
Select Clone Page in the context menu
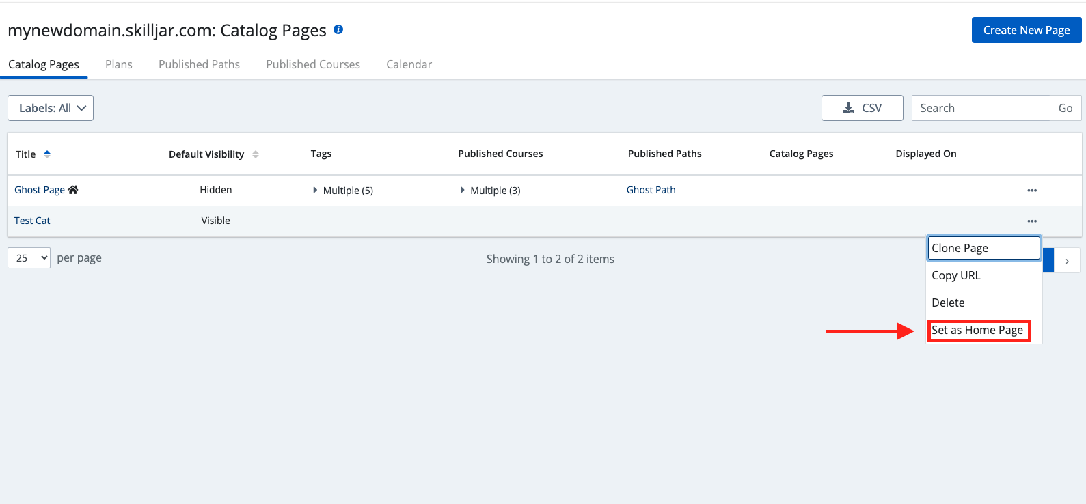pyautogui.click(x=983, y=248)
